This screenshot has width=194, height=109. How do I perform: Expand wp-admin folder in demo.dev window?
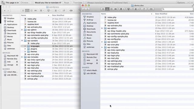tap(102, 28)
